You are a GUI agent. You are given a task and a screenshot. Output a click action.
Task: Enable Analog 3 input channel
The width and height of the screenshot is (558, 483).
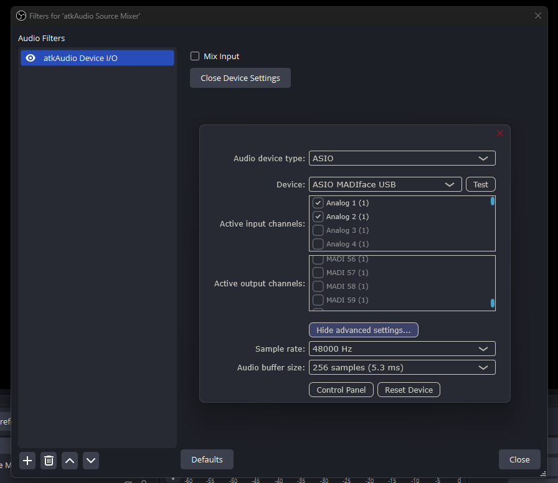[318, 230]
